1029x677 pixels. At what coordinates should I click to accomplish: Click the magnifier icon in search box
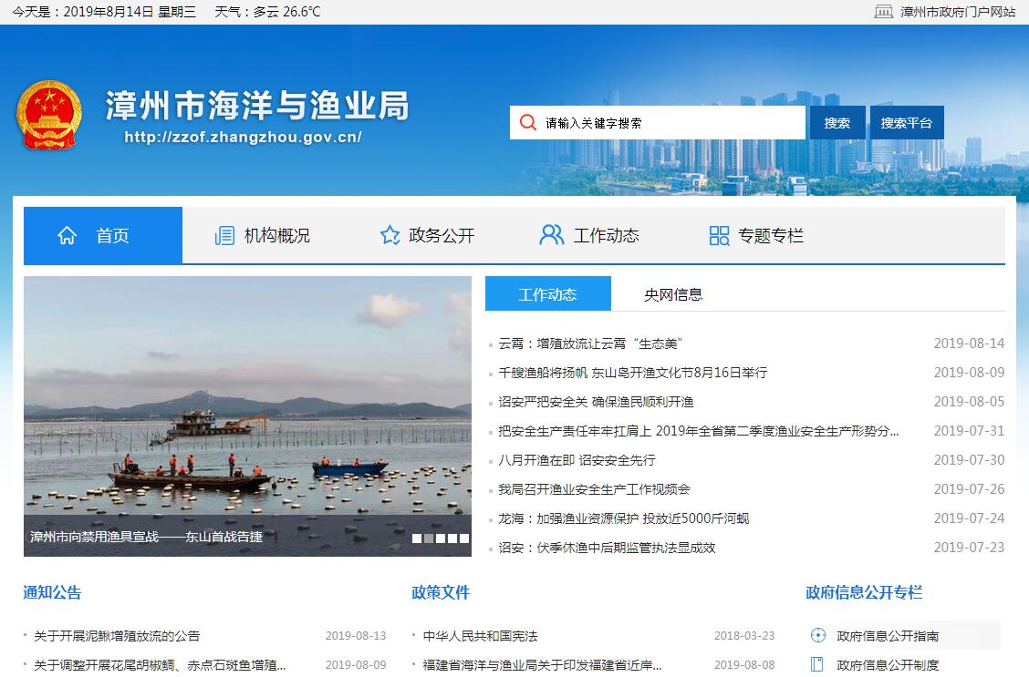pyautogui.click(x=527, y=123)
